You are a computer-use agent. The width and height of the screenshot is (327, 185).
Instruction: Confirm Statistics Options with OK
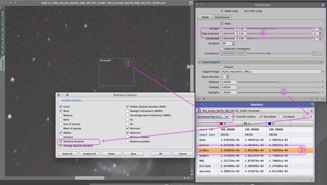(161, 154)
